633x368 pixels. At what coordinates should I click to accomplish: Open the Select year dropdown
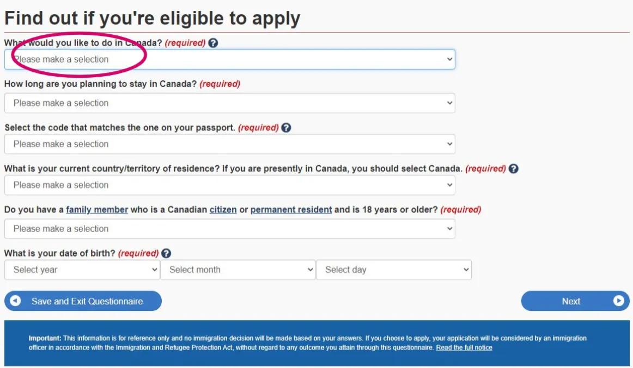click(x=82, y=270)
